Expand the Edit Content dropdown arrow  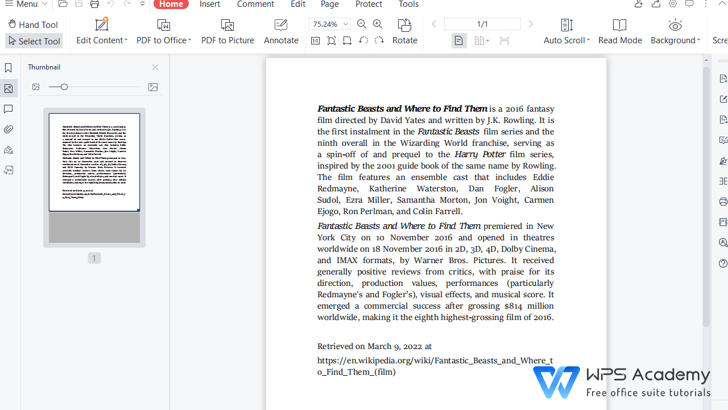[x=125, y=40]
